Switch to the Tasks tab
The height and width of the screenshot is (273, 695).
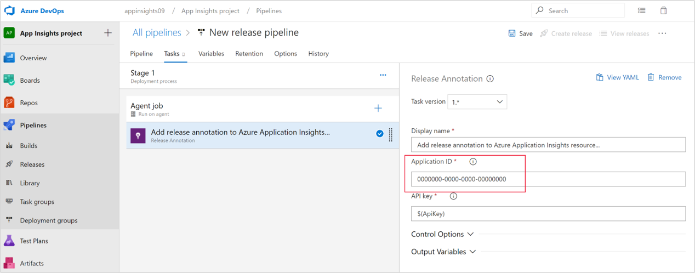pos(172,54)
